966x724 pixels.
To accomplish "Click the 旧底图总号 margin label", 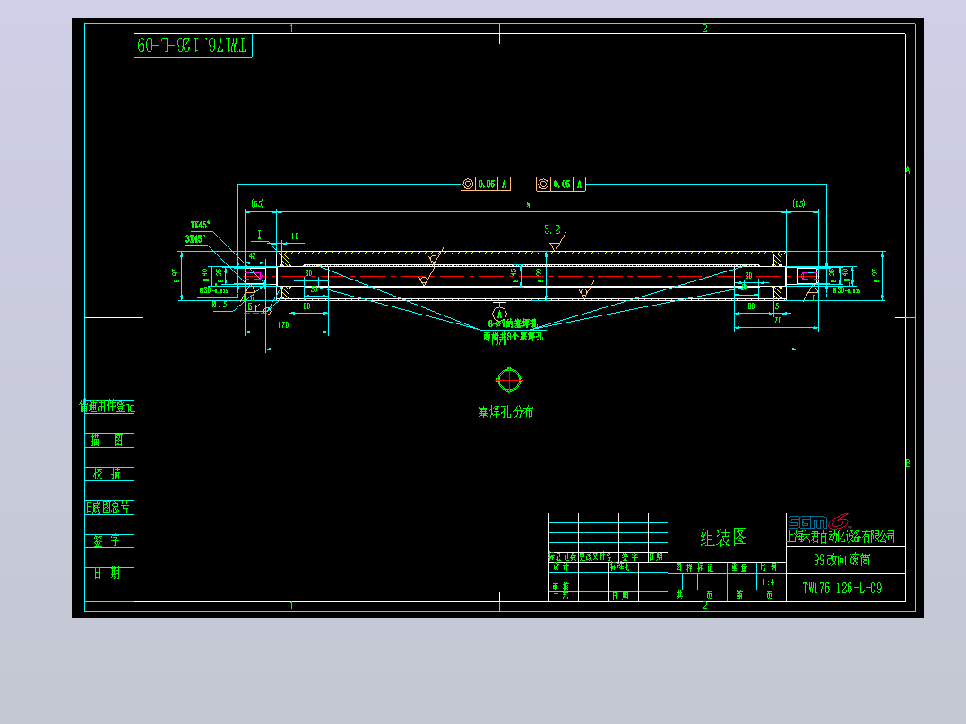I will (x=108, y=507).
